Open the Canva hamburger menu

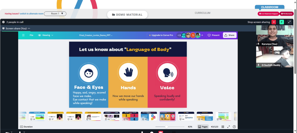coord(23,35)
